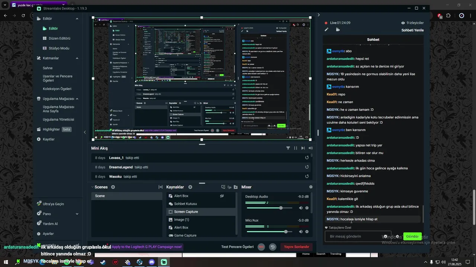Select the Sohbet Kutusu source
The width and height of the screenshot is (476, 267).
[x=201, y=204]
